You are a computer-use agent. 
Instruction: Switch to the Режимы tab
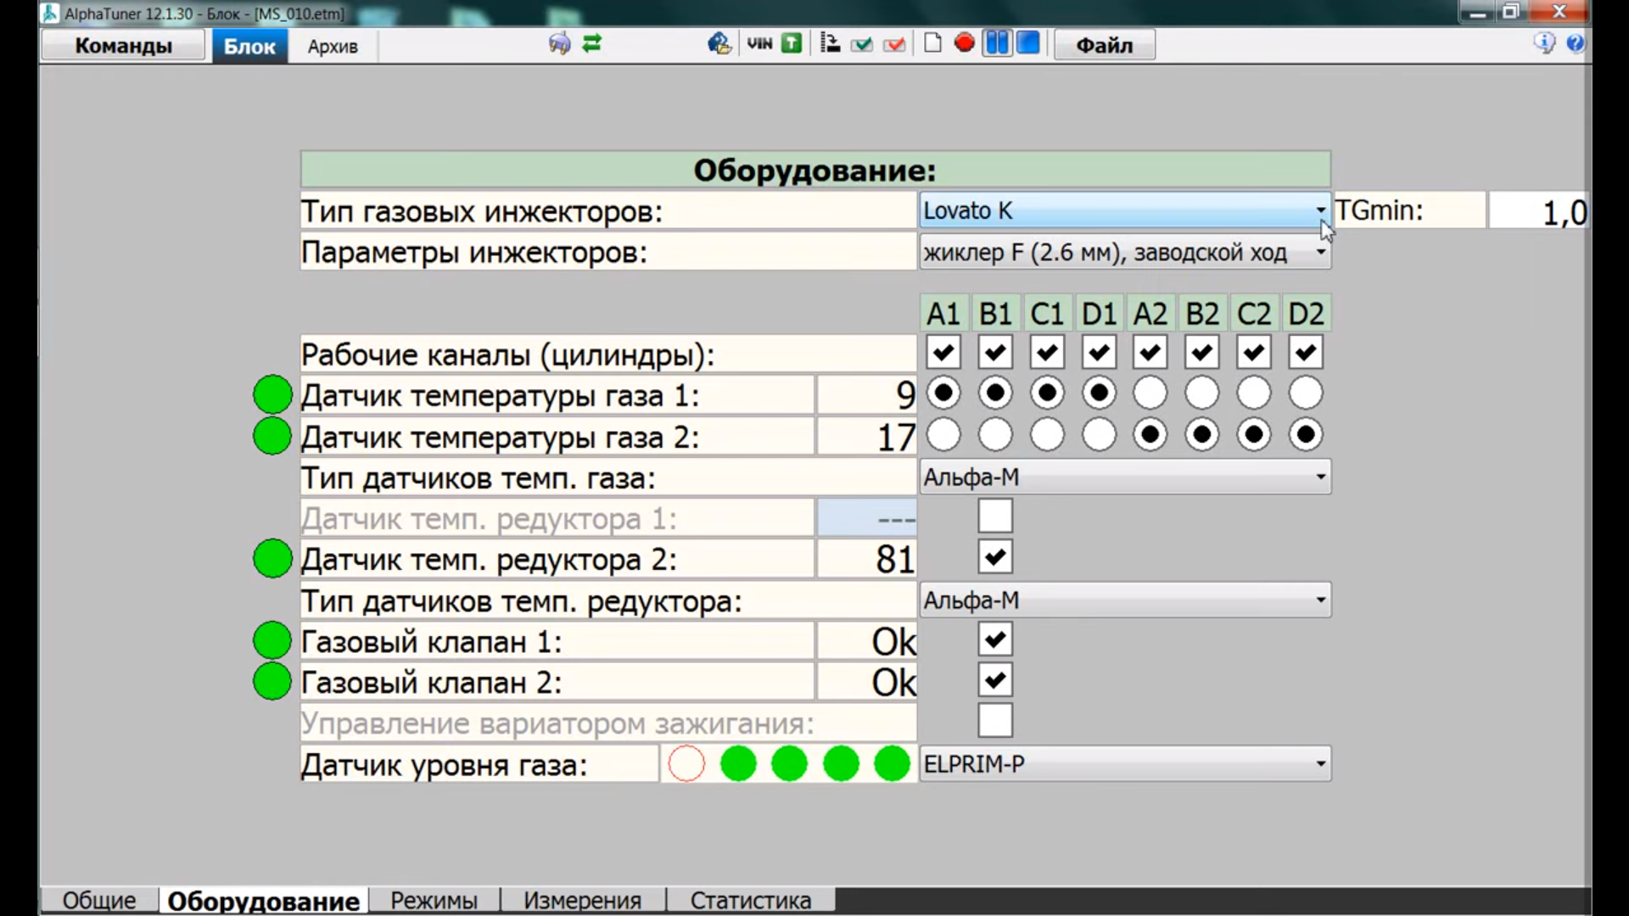434,901
